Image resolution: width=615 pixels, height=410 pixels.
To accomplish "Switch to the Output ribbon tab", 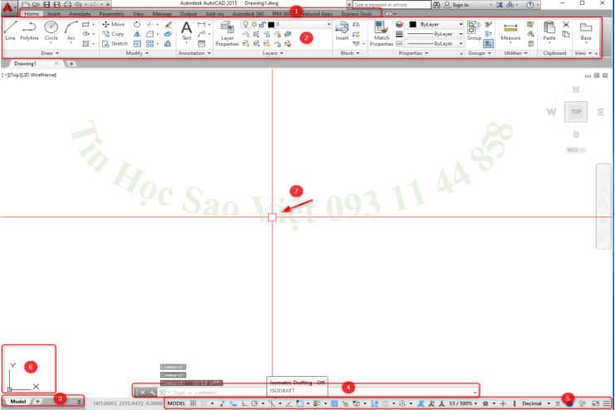I will pyautogui.click(x=188, y=14).
